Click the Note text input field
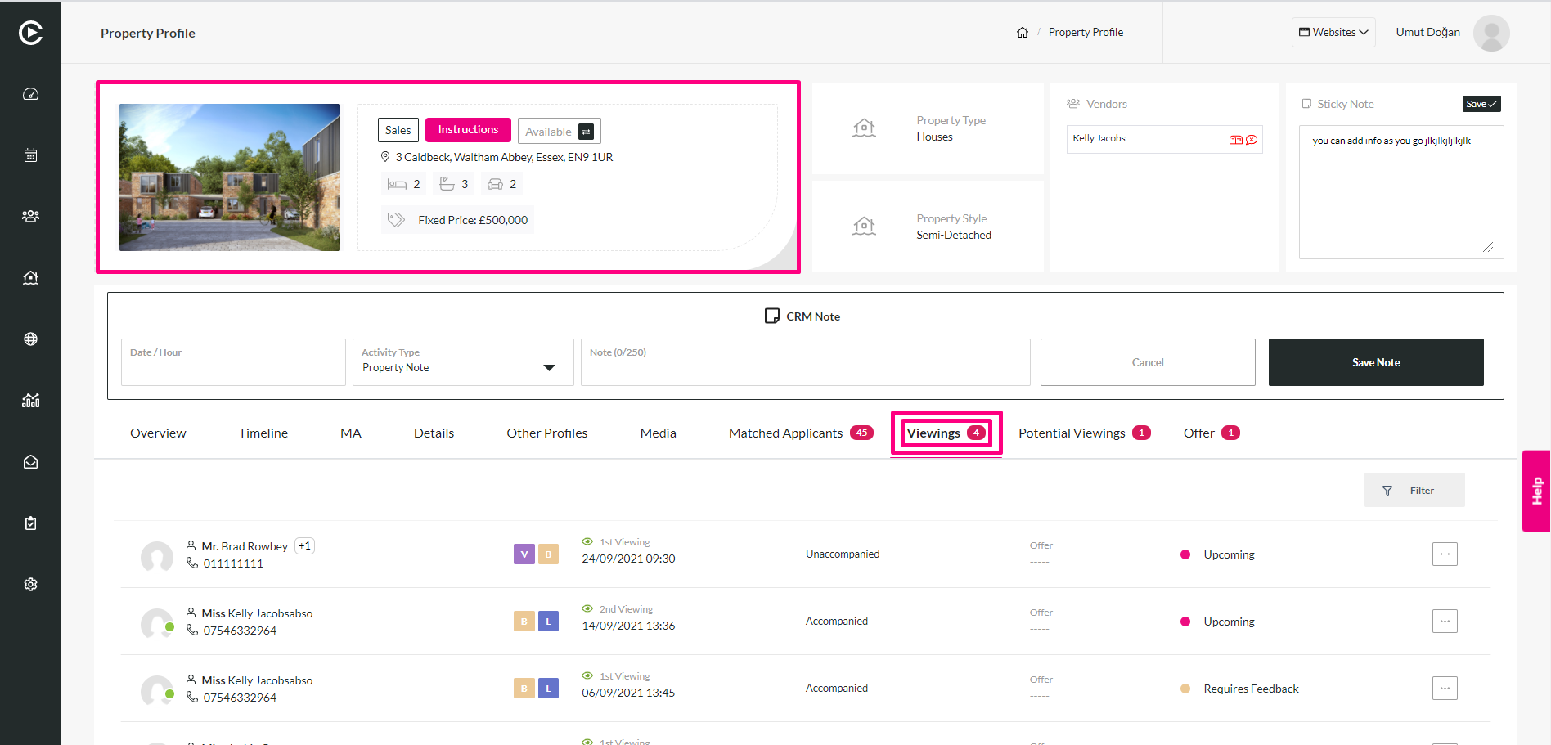Screen dimensions: 1551x745 pos(806,362)
